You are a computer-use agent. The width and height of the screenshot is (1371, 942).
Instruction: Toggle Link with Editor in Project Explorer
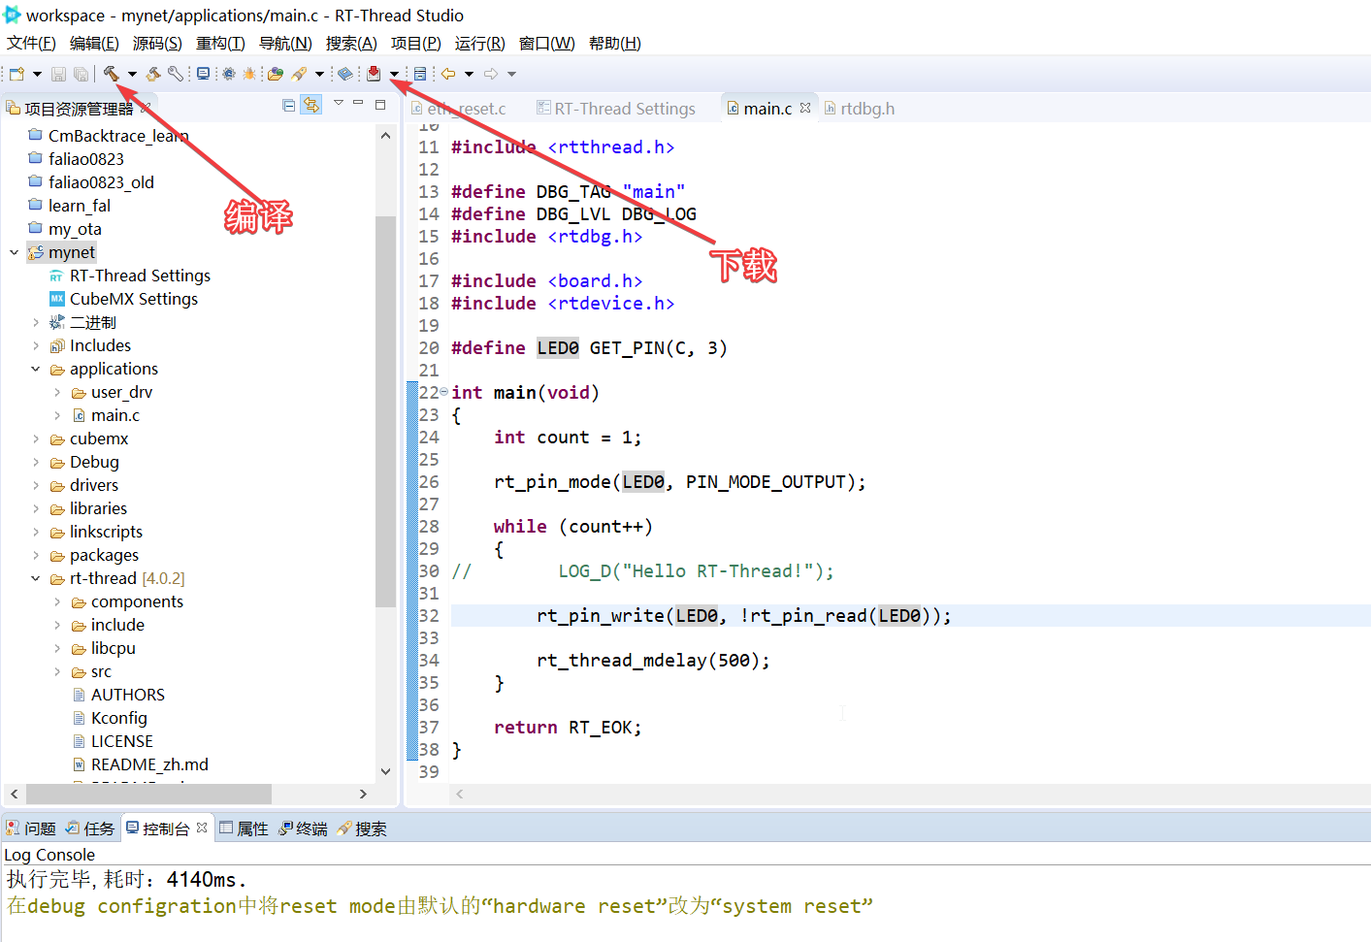tap(310, 105)
